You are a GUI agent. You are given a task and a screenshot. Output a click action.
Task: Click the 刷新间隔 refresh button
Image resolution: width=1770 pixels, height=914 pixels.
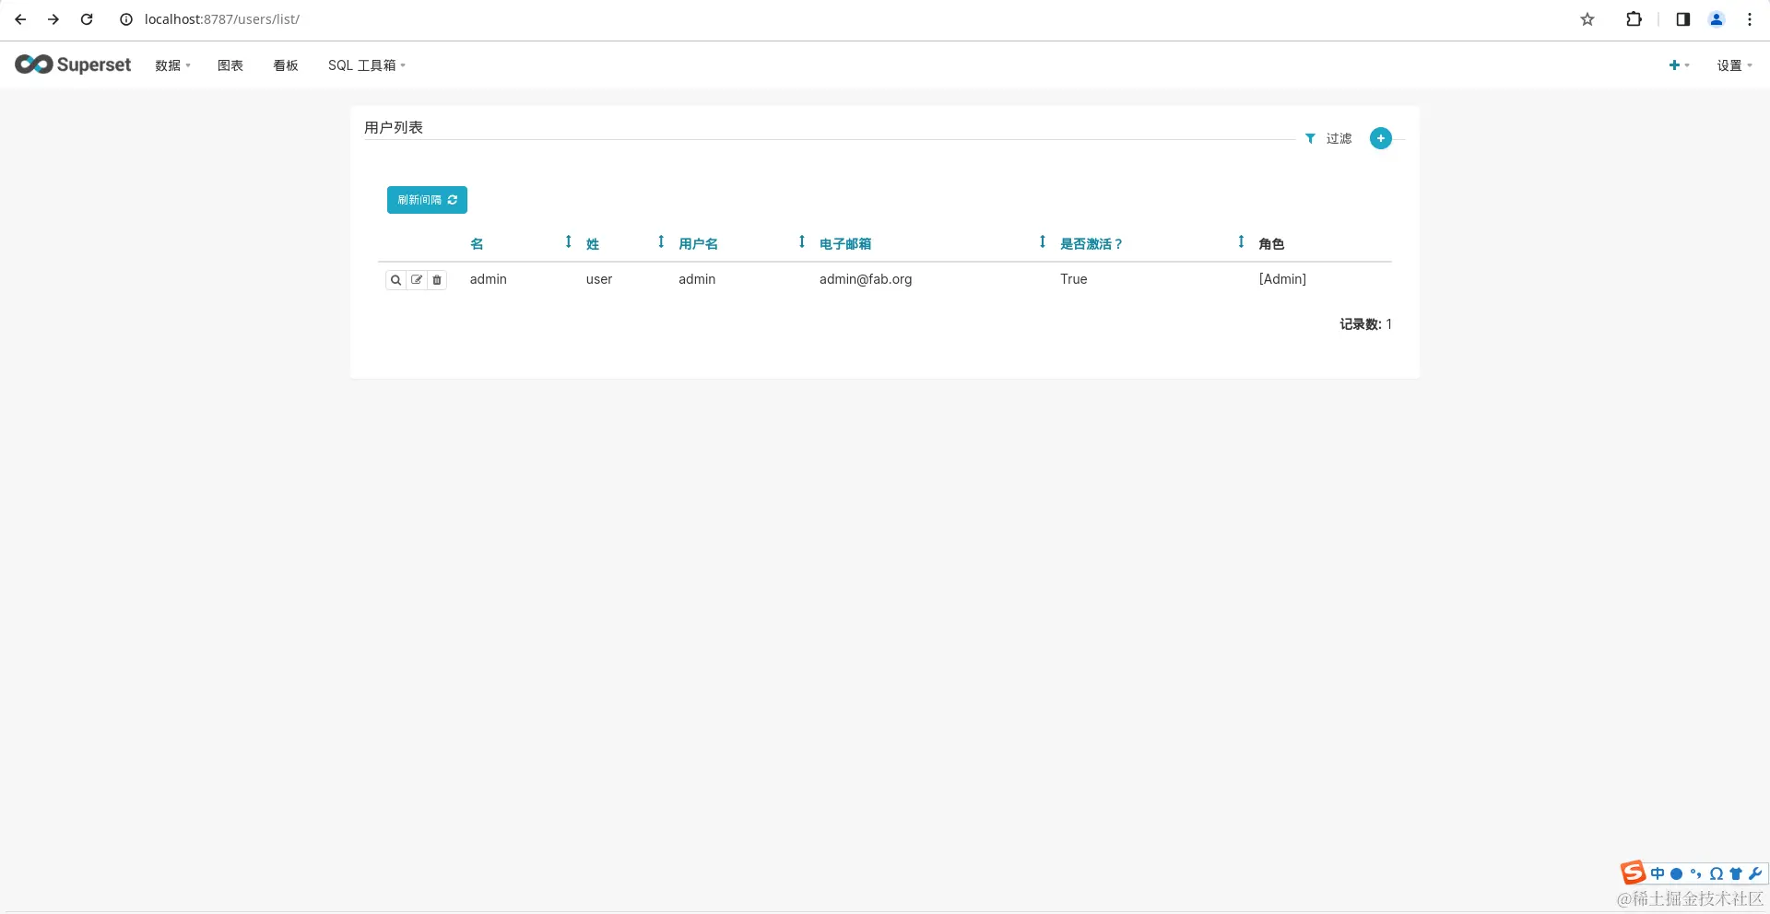(x=427, y=200)
